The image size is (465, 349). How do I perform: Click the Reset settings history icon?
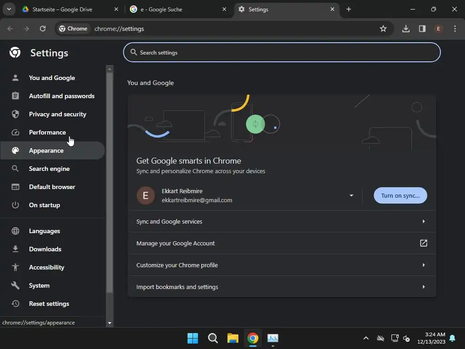click(x=15, y=304)
